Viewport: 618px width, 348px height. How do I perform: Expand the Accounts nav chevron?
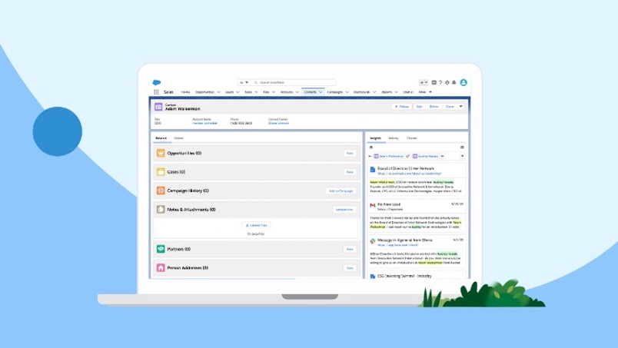[297, 92]
